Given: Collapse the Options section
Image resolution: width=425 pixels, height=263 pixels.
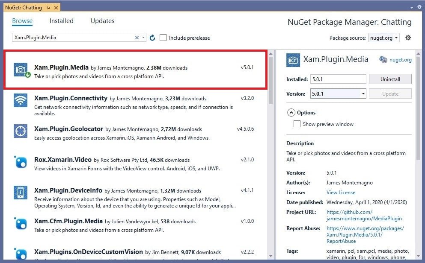Looking at the screenshot, I should coord(291,112).
